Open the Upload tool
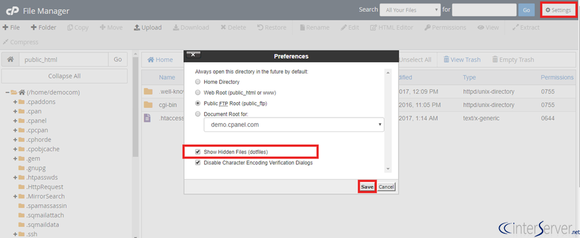This screenshot has height=238, width=580. click(x=148, y=27)
